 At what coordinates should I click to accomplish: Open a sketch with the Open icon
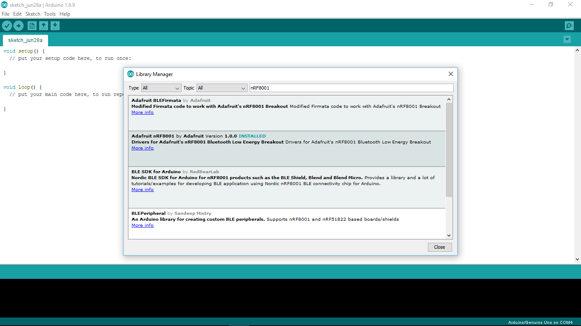tap(43, 26)
